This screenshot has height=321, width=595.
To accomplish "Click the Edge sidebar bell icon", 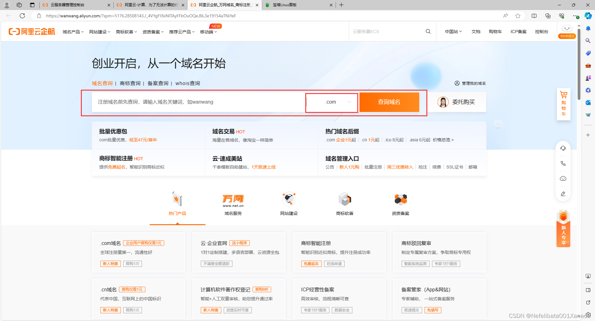I will coord(588,28).
